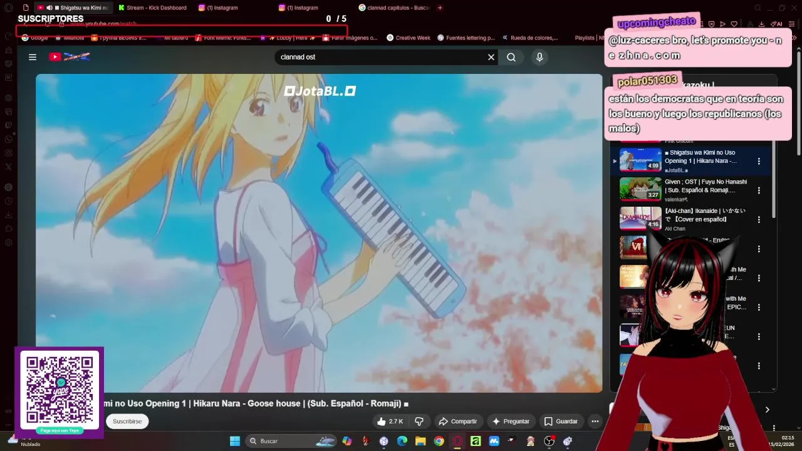The image size is (802, 451).
Task: Open options menu for sixth playlist item
Action: coord(759,308)
